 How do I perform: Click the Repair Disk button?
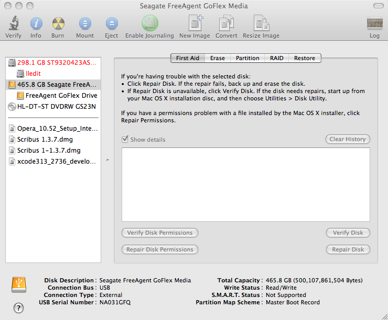coord(348,249)
